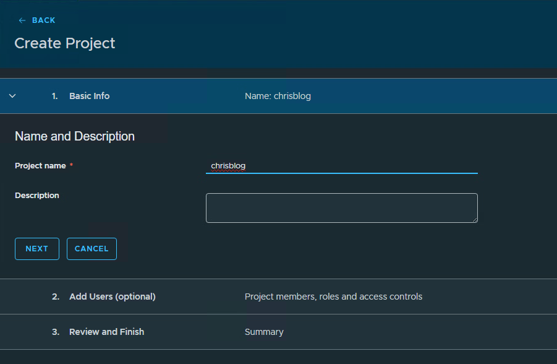This screenshot has width=557, height=364.
Task: Click the left arrow icon beside BACK
Action: [x=22, y=20]
